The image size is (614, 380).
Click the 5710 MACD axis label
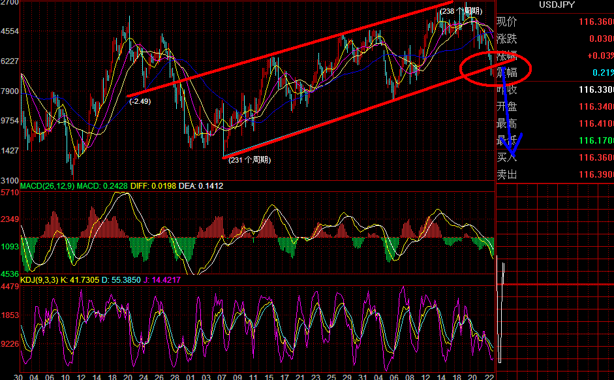click(10, 193)
